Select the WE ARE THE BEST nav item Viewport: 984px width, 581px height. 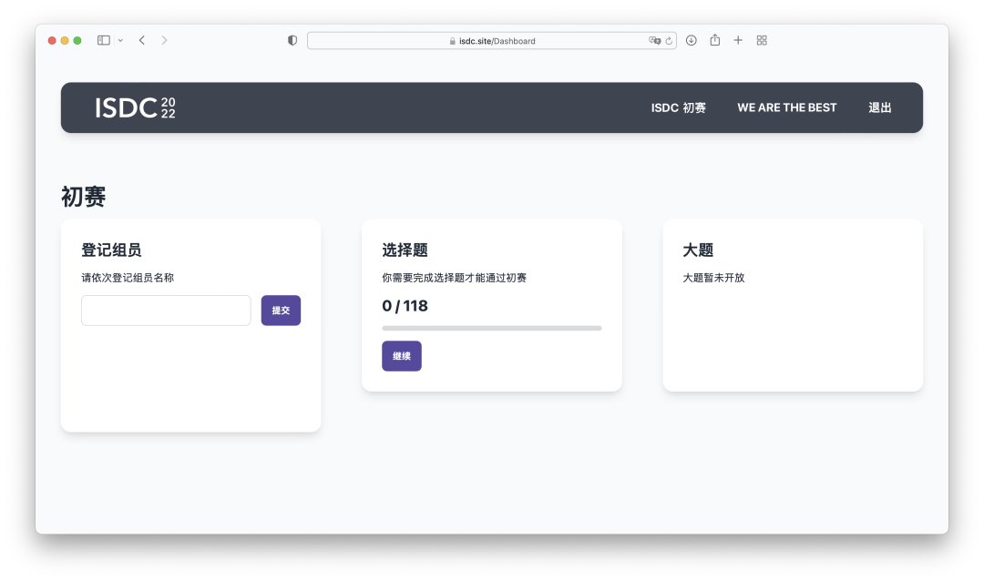pyautogui.click(x=786, y=107)
